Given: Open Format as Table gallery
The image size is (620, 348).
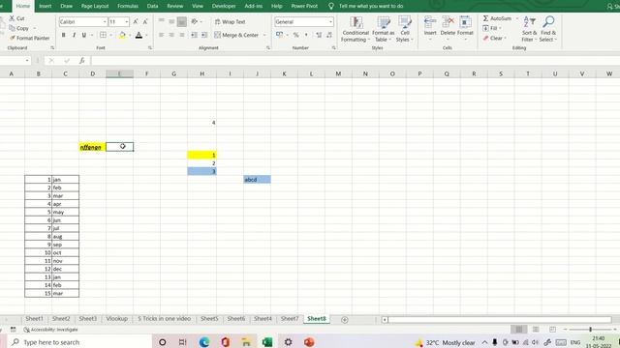Looking at the screenshot, I should [x=383, y=29].
